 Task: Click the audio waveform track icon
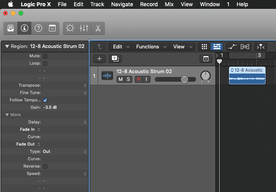107,76
